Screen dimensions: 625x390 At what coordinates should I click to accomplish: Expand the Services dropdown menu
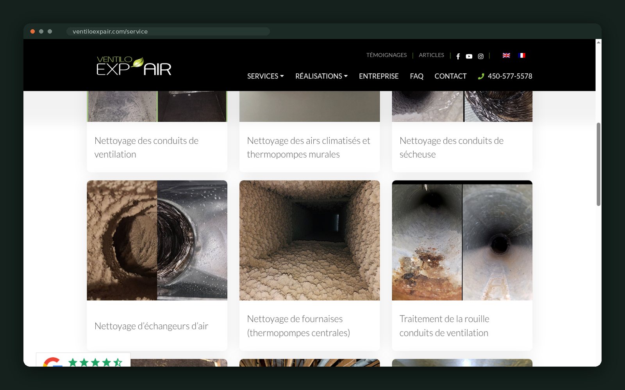coord(265,76)
